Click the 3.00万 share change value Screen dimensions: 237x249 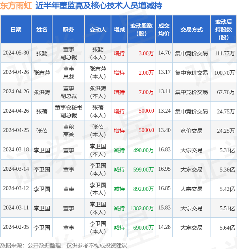click(x=146, y=53)
